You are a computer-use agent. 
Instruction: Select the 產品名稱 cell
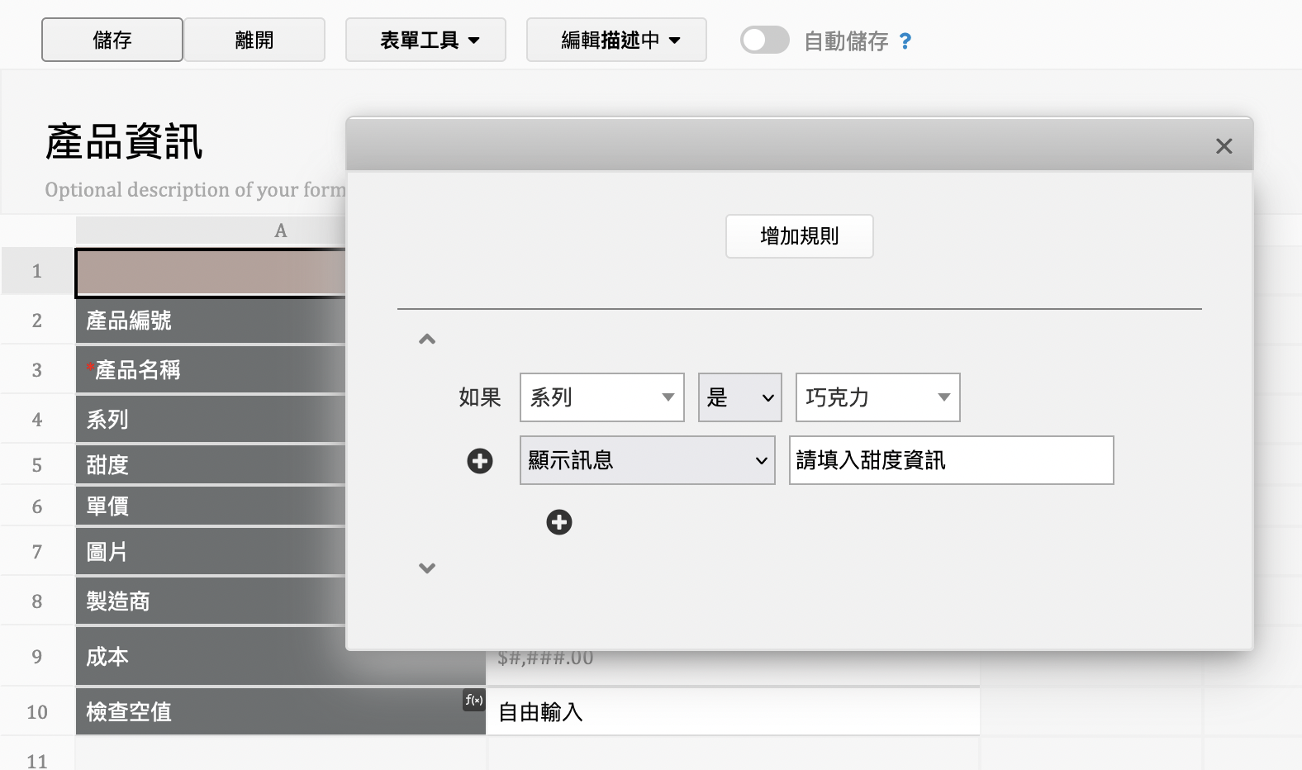[x=211, y=370]
